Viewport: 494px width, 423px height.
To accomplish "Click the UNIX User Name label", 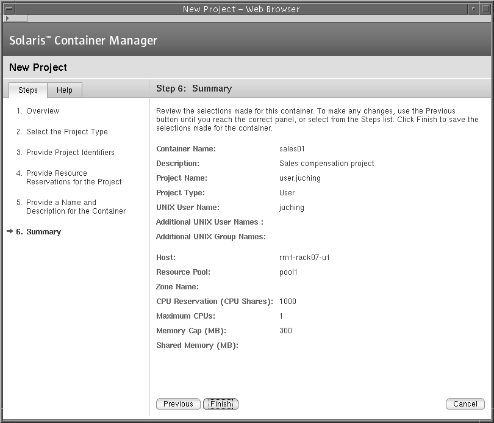I will point(188,208).
